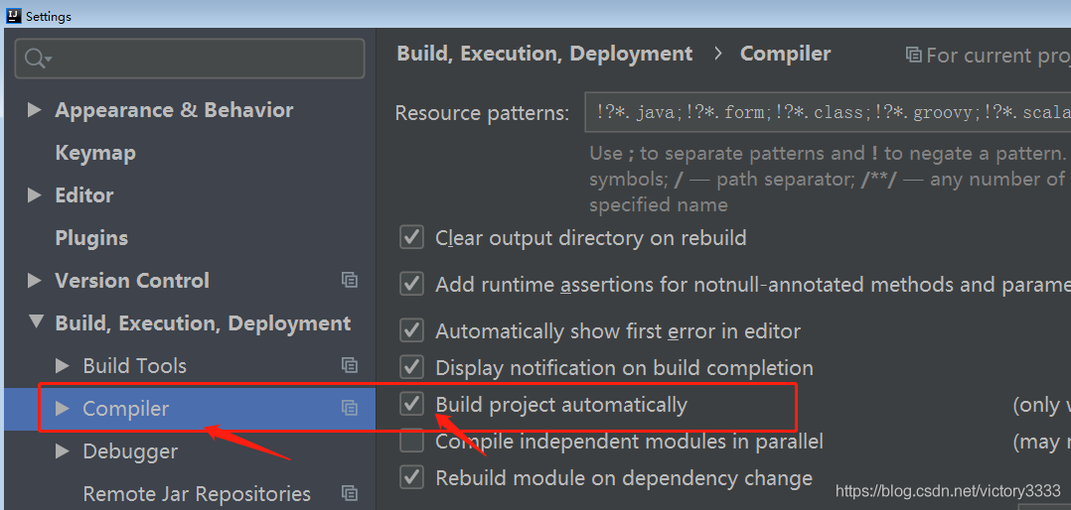Expand the Editor settings node
Screen dimensions: 1071x510
coord(34,195)
